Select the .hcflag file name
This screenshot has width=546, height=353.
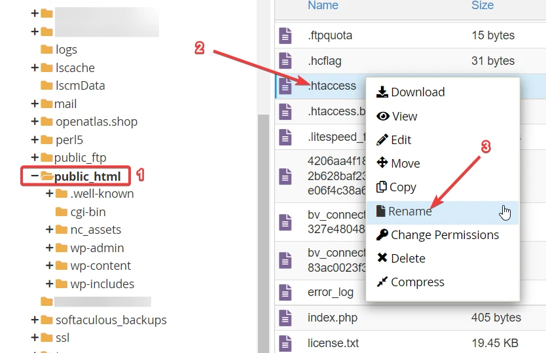[x=324, y=61]
